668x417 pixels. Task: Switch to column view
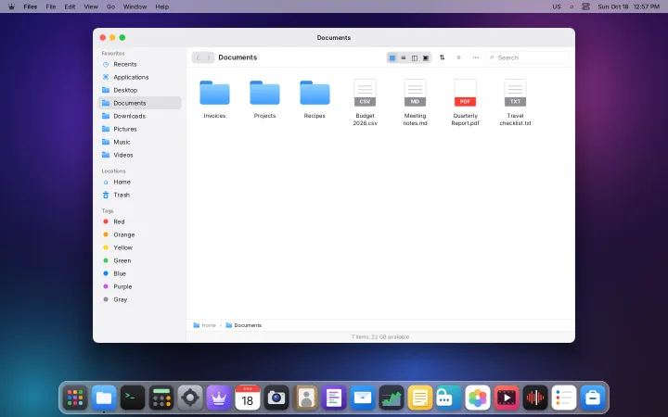point(415,57)
